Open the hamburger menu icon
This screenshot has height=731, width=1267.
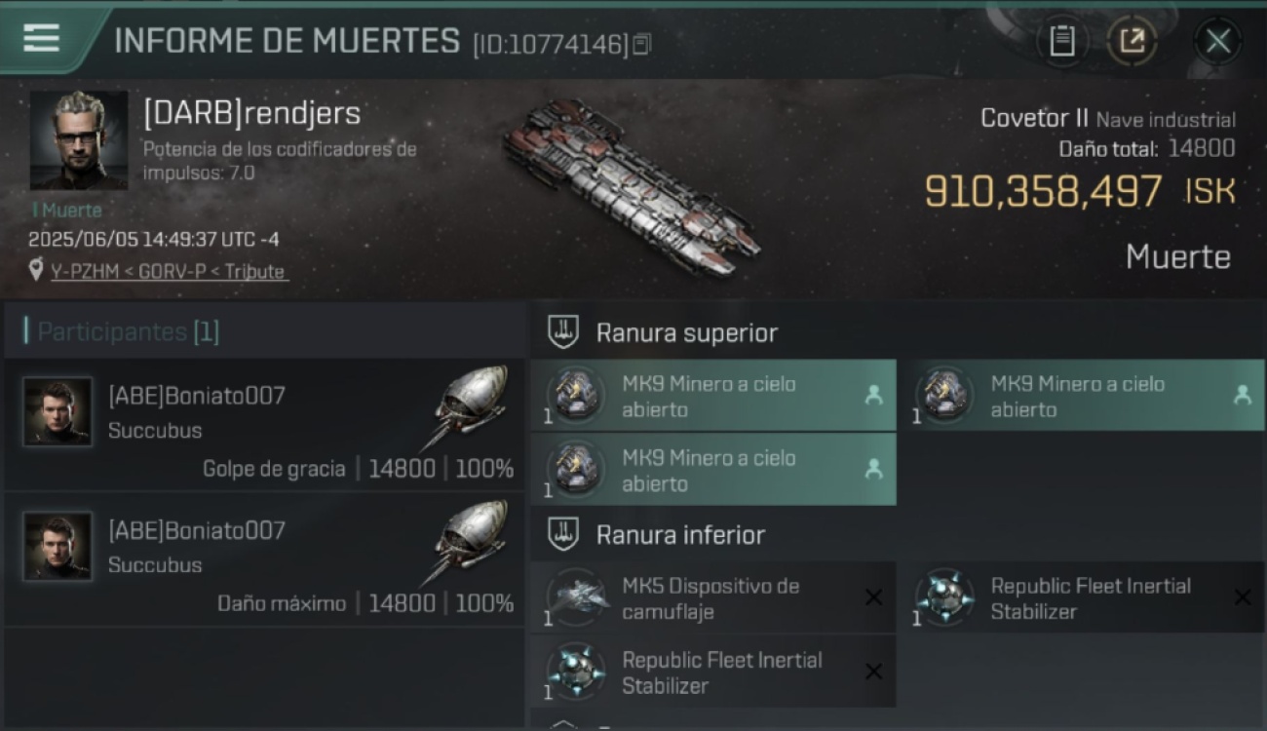click(x=41, y=38)
